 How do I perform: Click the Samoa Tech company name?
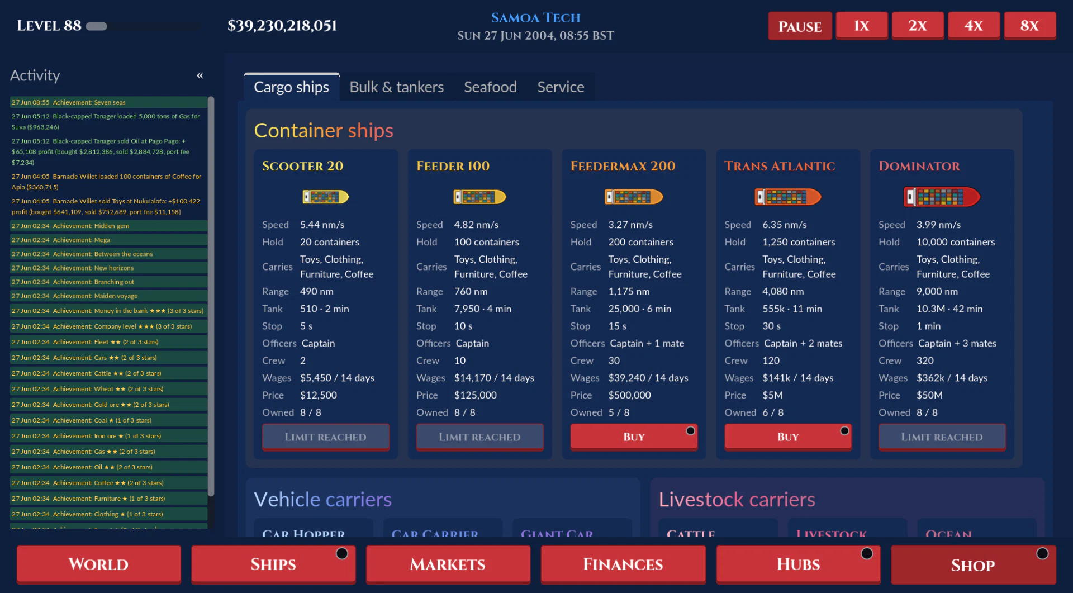tap(535, 18)
